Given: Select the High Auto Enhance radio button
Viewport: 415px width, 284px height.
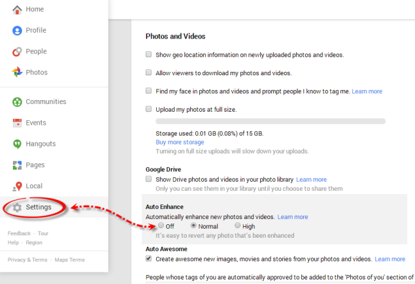Looking at the screenshot, I should [238, 226].
